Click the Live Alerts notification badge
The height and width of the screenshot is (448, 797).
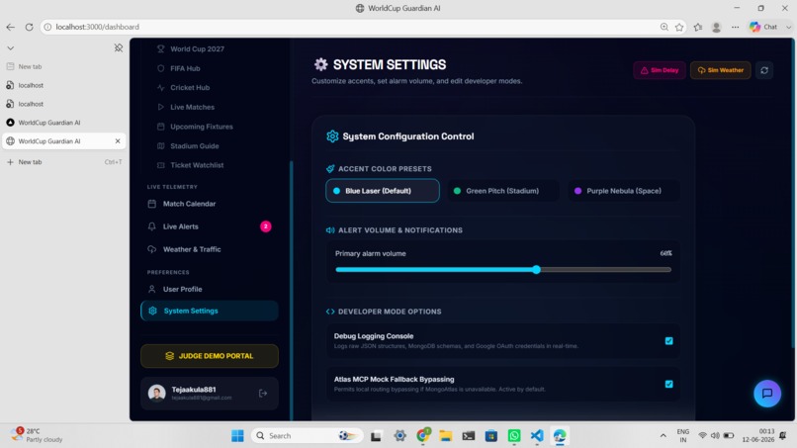point(265,226)
